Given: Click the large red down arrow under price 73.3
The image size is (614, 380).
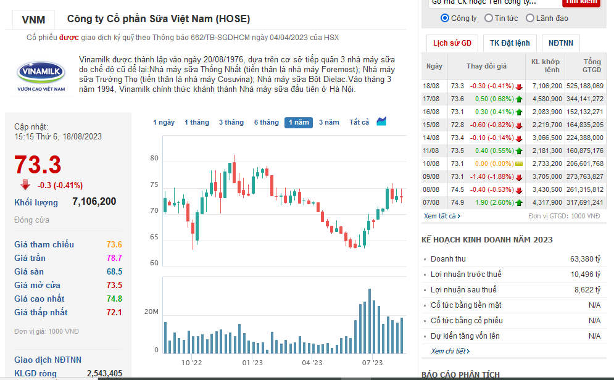Looking at the screenshot, I should [x=25, y=184].
